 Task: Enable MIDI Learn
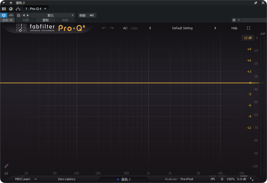[x=23, y=179]
